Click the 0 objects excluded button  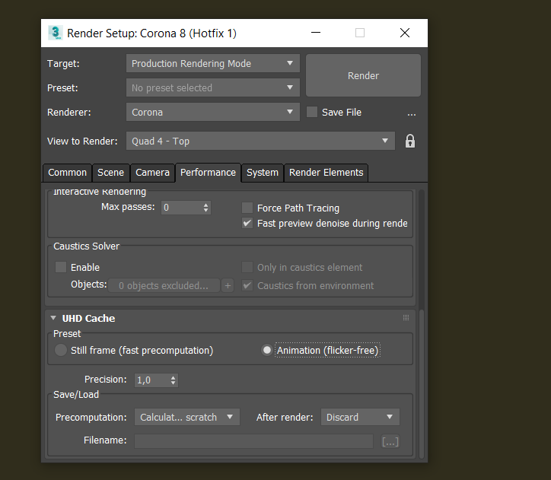[164, 285]
